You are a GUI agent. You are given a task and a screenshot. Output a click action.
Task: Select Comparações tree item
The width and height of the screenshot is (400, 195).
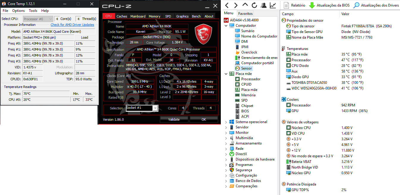pyautogui.click(x=243, y=186)
